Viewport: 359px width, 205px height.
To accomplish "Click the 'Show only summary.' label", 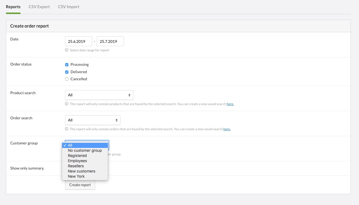I will coord(27,168).
